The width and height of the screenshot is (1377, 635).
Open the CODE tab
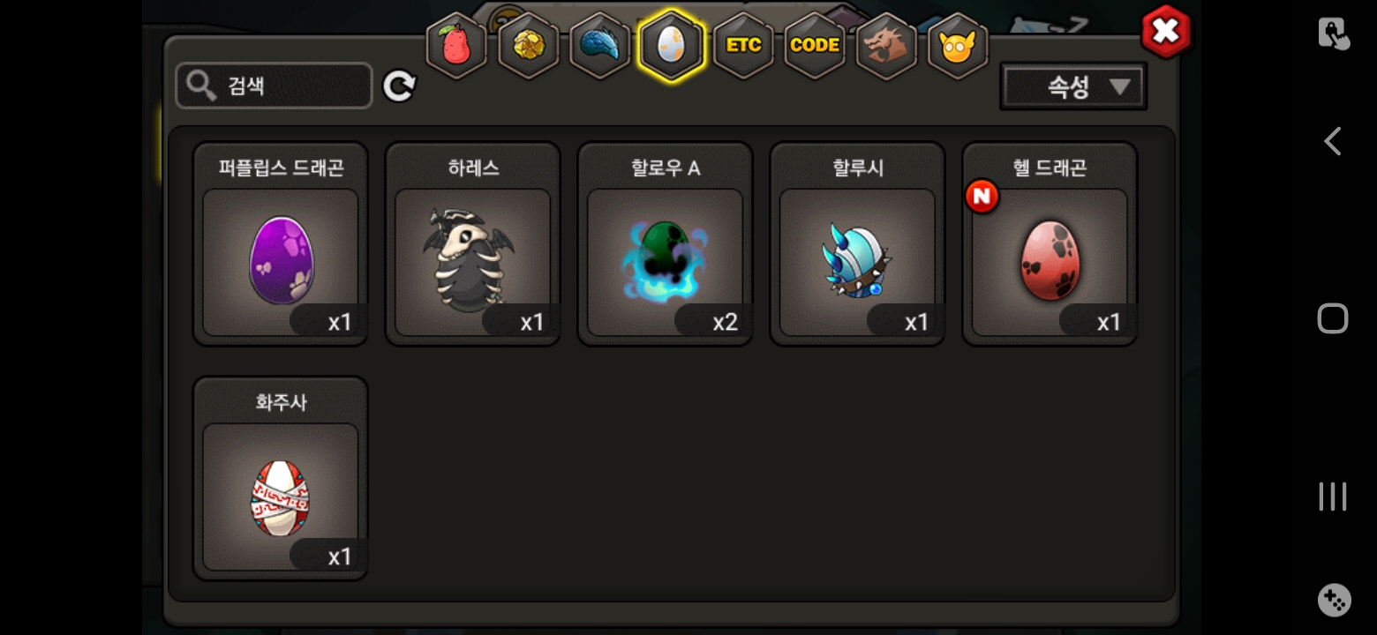click(815, 46)
